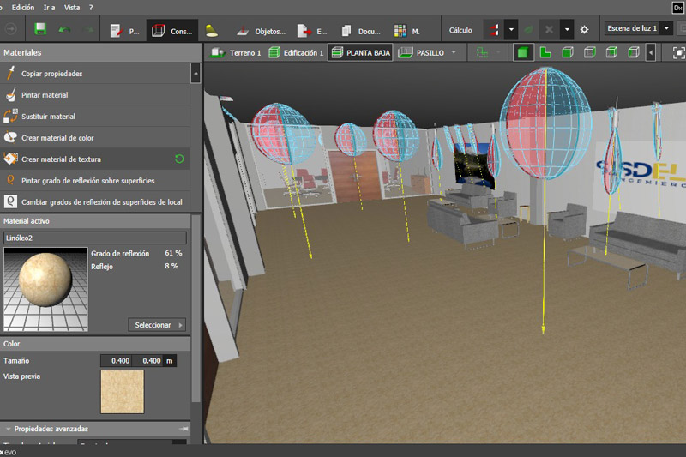
Task: Open the settings gear next to Cálculo
Action: [584, 29]
